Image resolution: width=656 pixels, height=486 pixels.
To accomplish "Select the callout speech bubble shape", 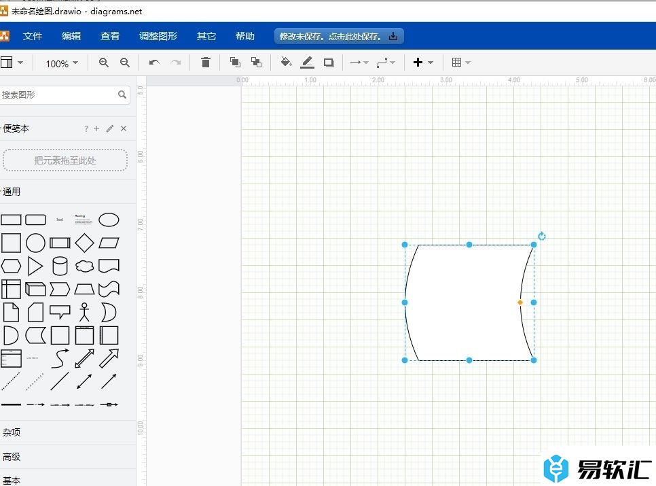I will (60, 312).
